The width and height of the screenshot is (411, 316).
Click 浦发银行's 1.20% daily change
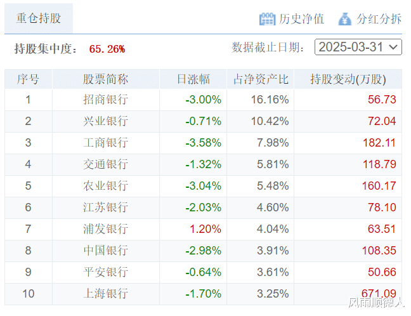(x=205, y=229)
